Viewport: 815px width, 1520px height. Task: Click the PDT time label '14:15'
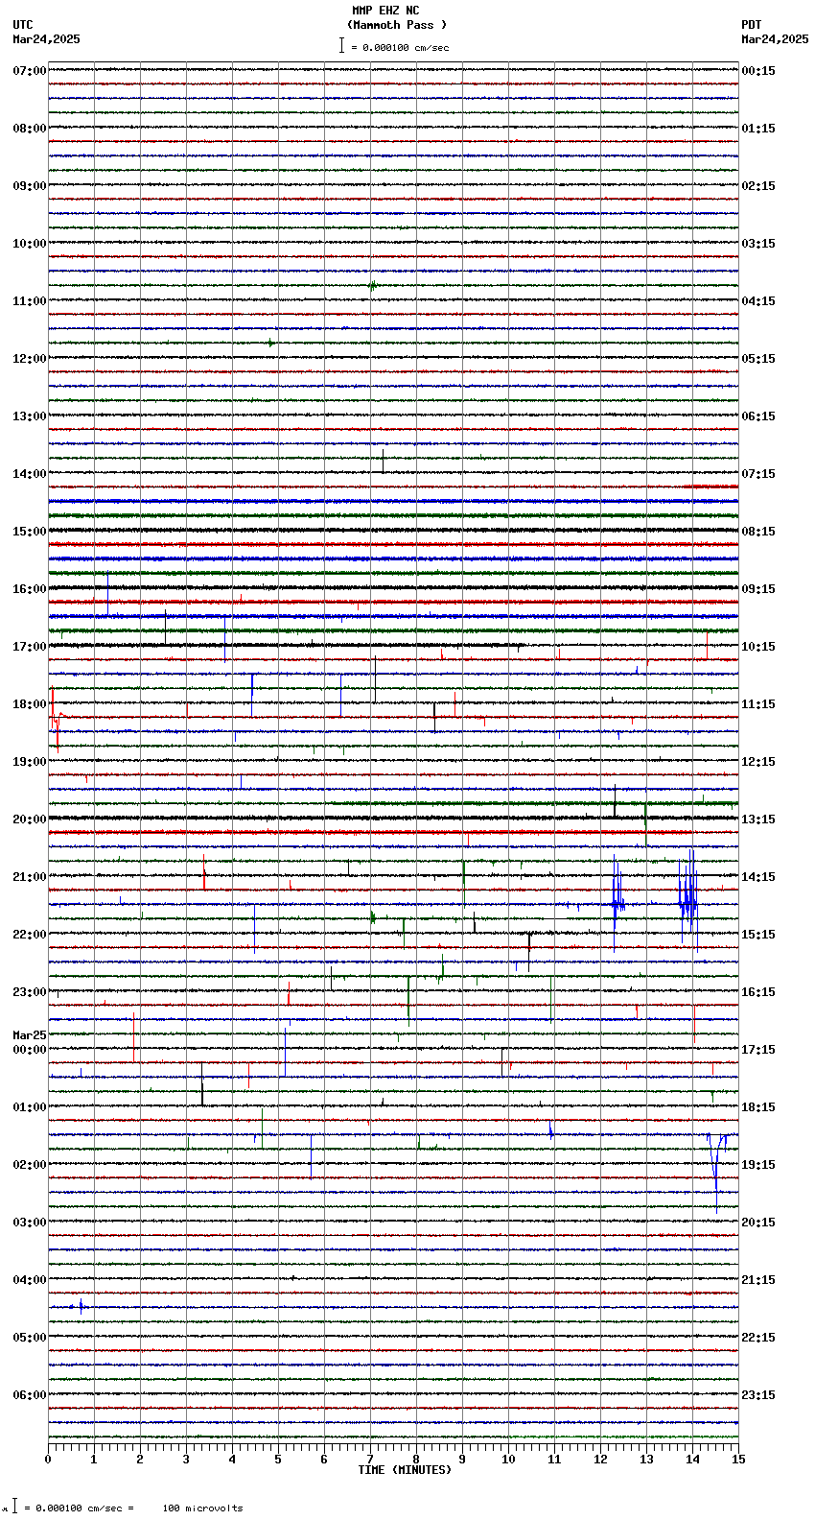pyautogui.click(x=758, y=877)
